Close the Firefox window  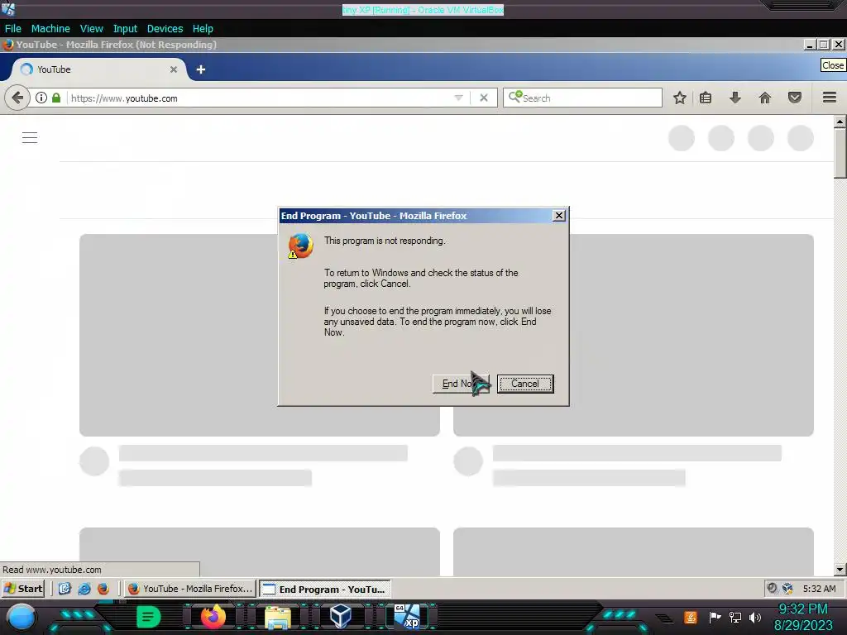pyautogui.click(x=839, y=45)
